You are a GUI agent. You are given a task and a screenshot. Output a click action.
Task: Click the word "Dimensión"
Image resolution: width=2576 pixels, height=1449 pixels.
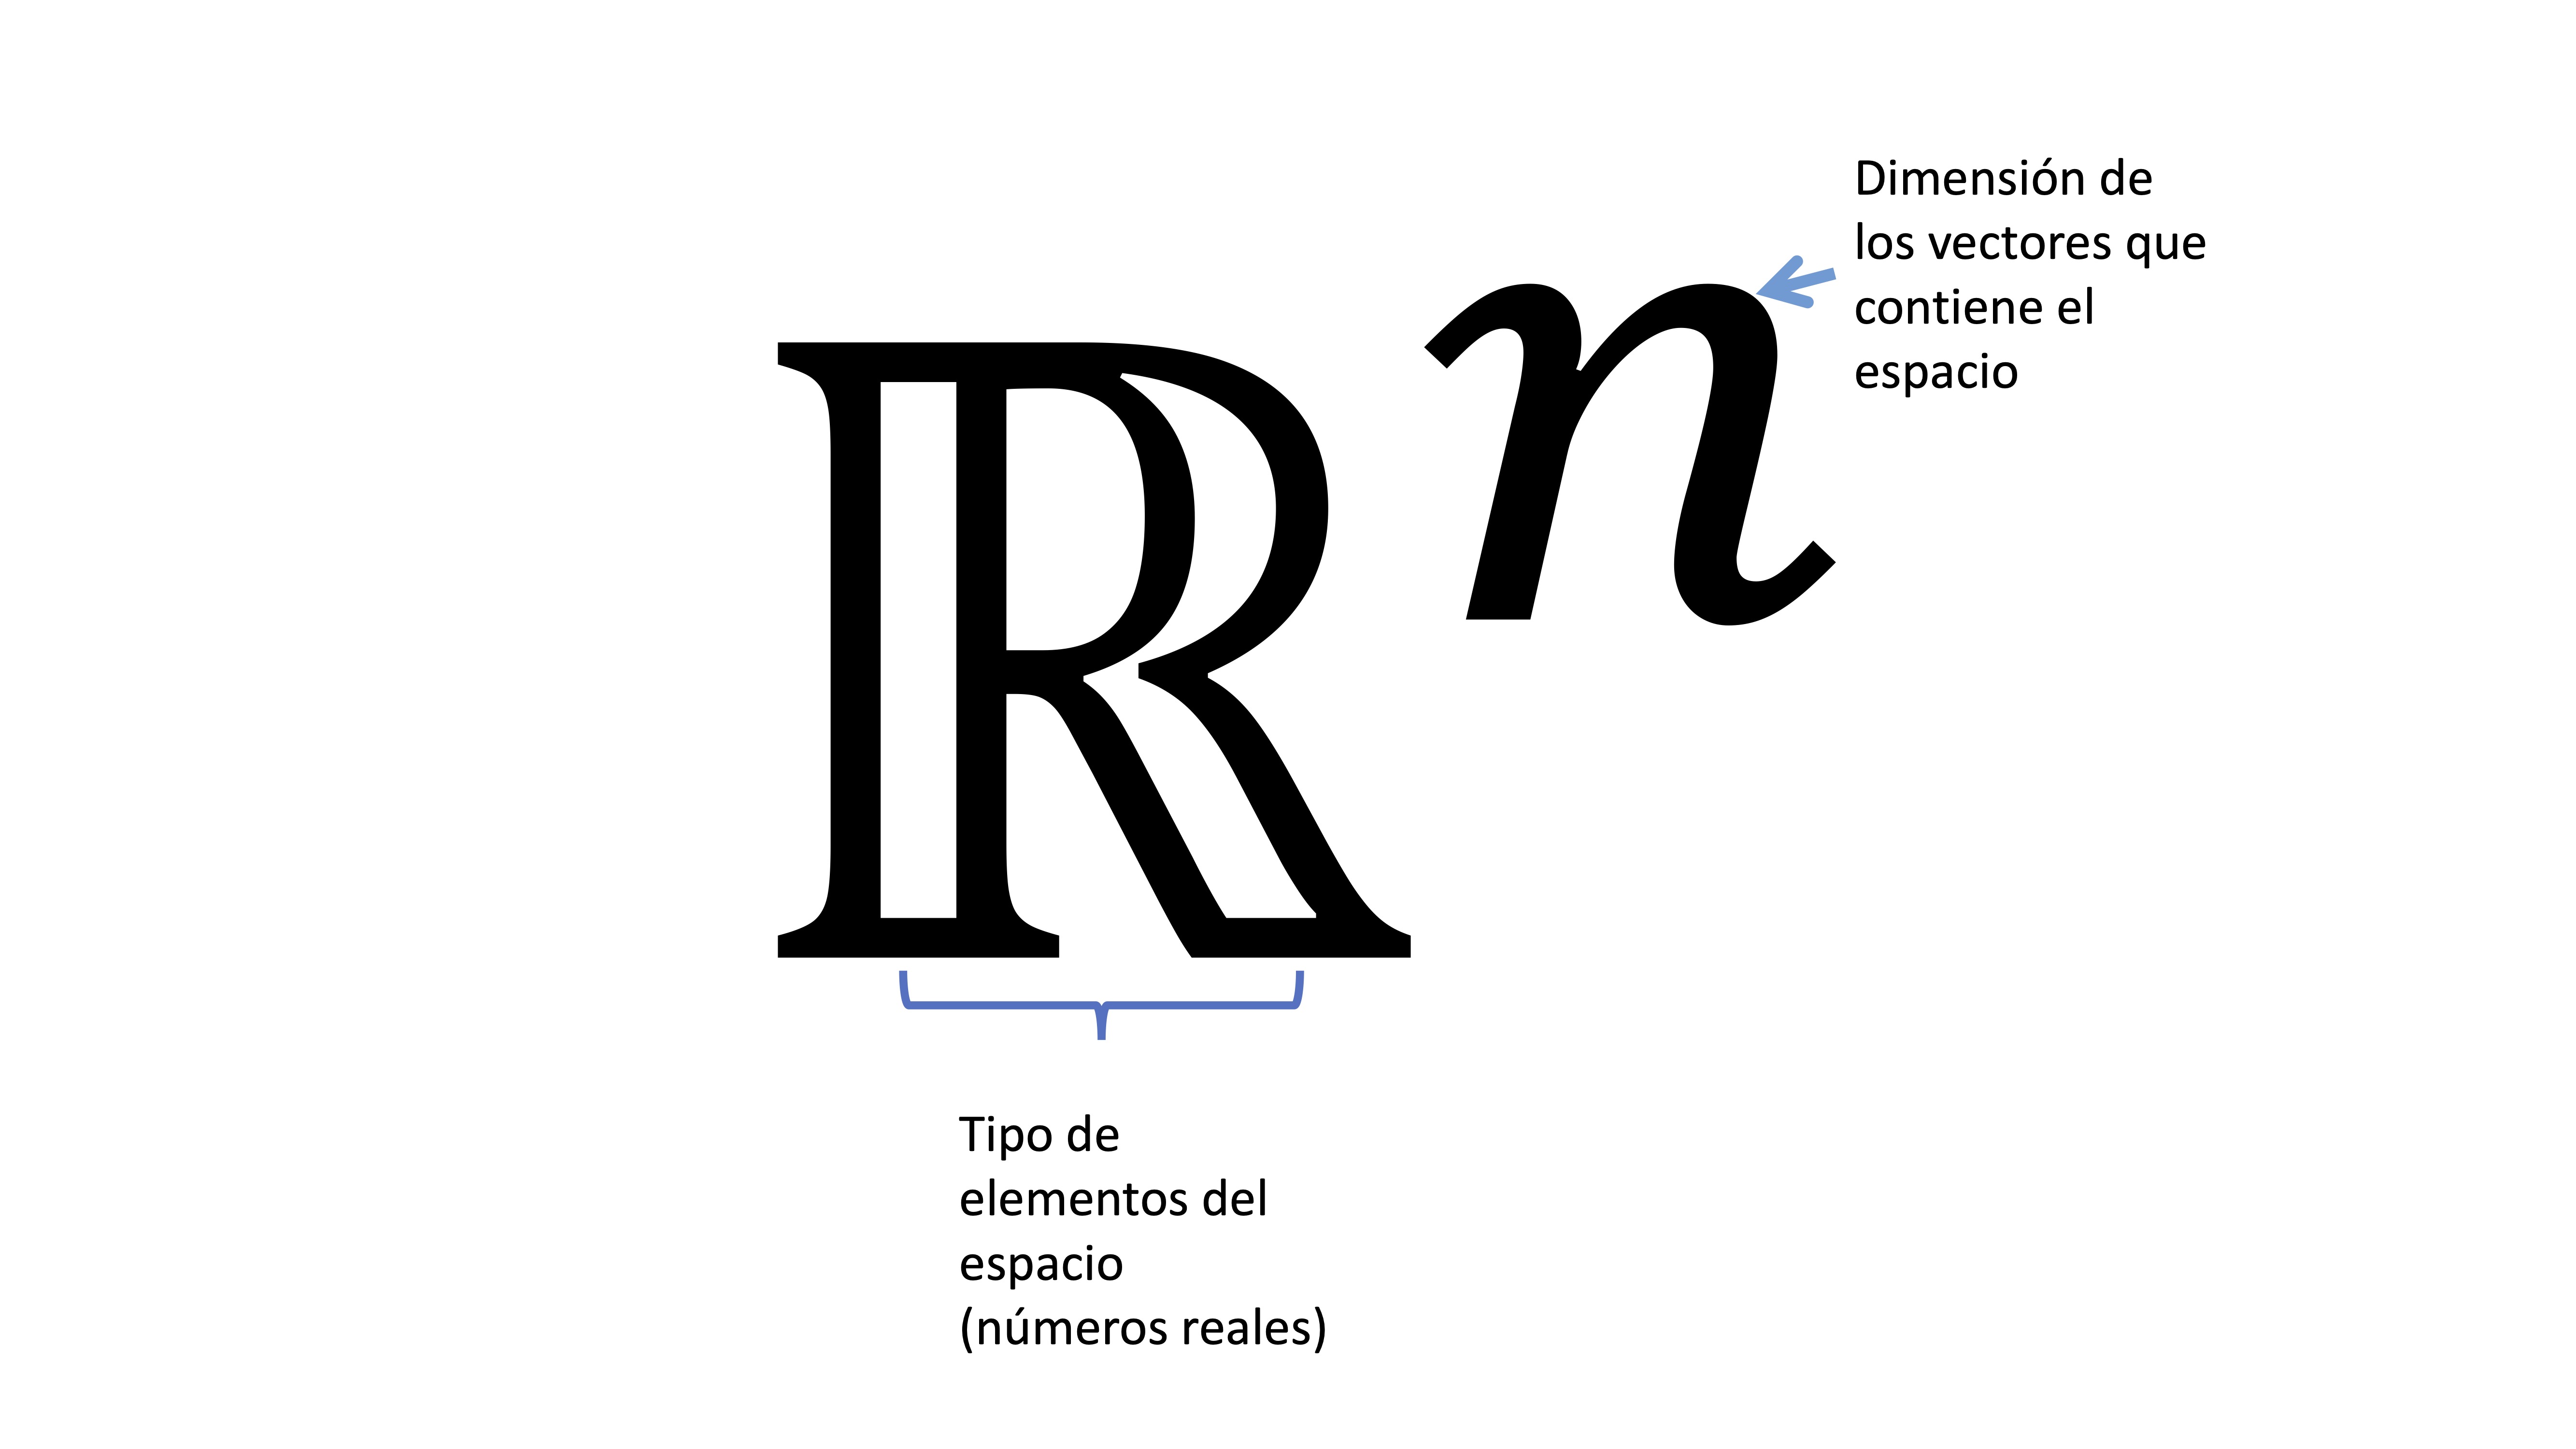(x=1969, y=179)
